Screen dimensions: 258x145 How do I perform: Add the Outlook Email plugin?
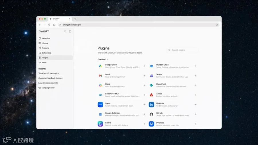[x=196, y=66]
